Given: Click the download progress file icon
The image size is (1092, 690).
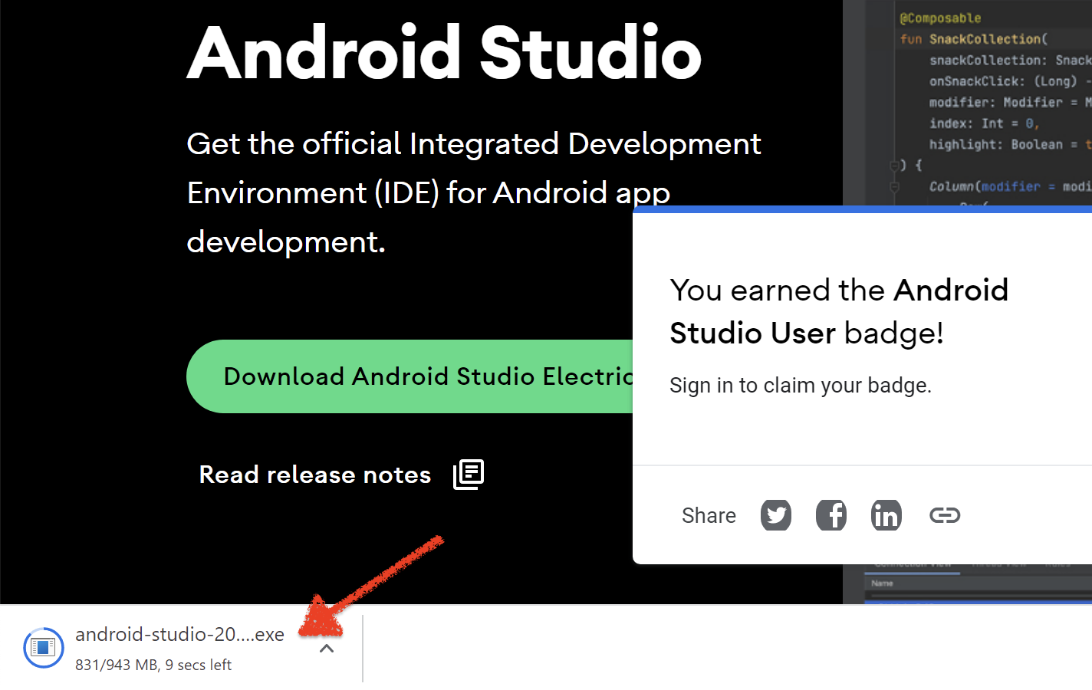Looking at the screenshot, I should [x=43, y=648].
